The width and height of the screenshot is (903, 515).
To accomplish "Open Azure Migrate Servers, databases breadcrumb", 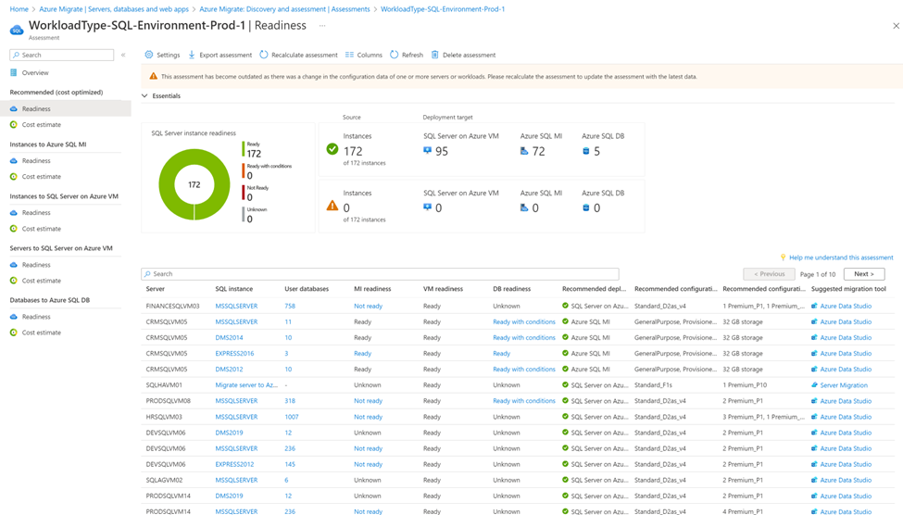I will click(x=114, y=9).
